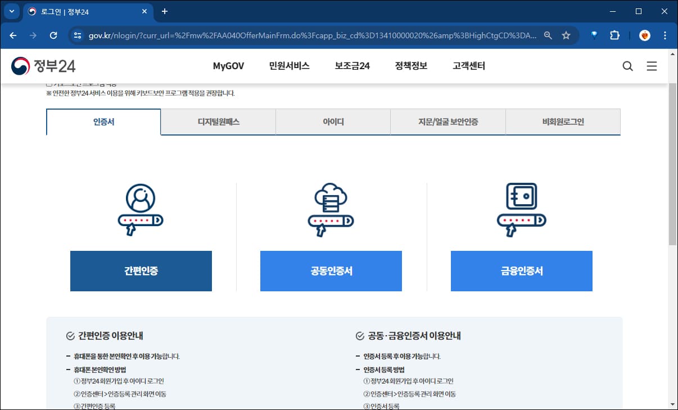Click inside the browser address bar
The image size is (678, 410).
[x=281, y=35]
